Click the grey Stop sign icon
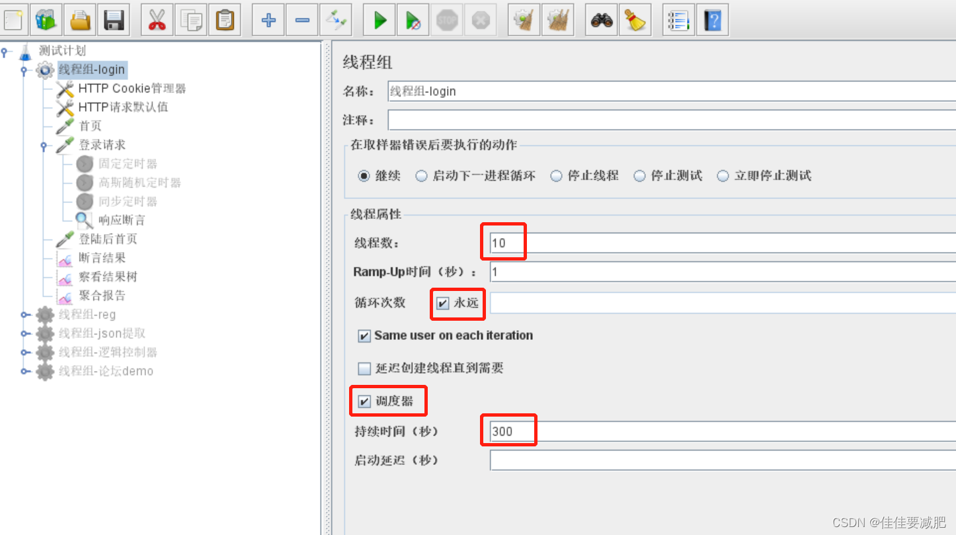Screen dimensions: 956x535 pyautogui.click(x=447, y=20)
